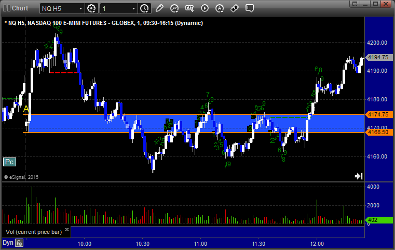Click the symbol link chain icon
Screen dimensions: 395x250
pyautogui.click(x=235, y=8)
